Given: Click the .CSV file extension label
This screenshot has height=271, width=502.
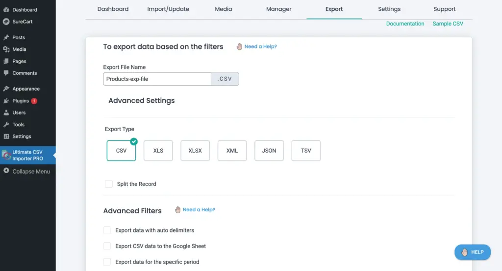Looking at the screenshot, I should click(x=225, y=79).
